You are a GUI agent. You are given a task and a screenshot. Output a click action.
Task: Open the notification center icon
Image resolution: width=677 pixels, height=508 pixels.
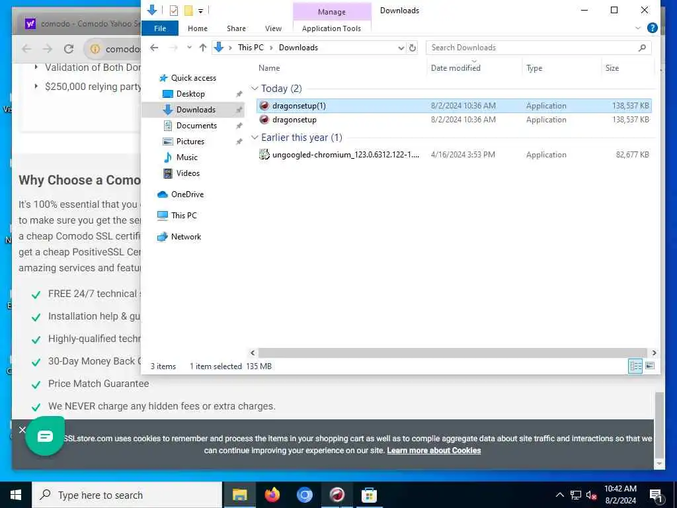(x=656, y=495)
